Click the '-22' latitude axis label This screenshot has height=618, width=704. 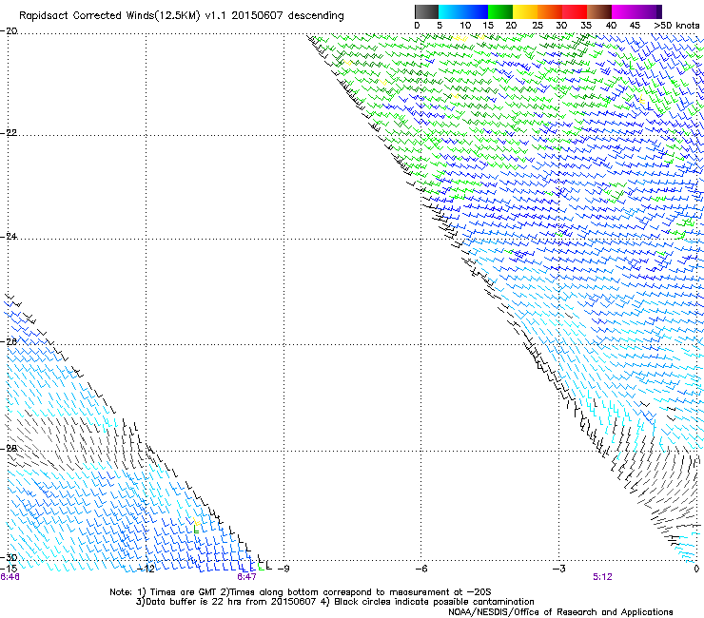coord(9,133)
